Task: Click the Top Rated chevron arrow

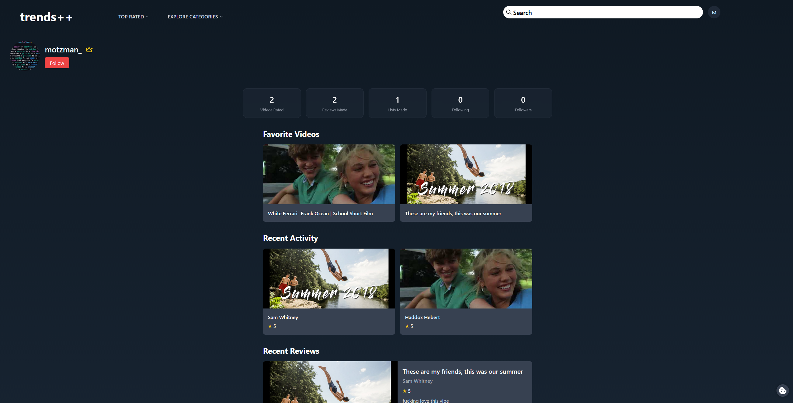Action: [147, 17]
